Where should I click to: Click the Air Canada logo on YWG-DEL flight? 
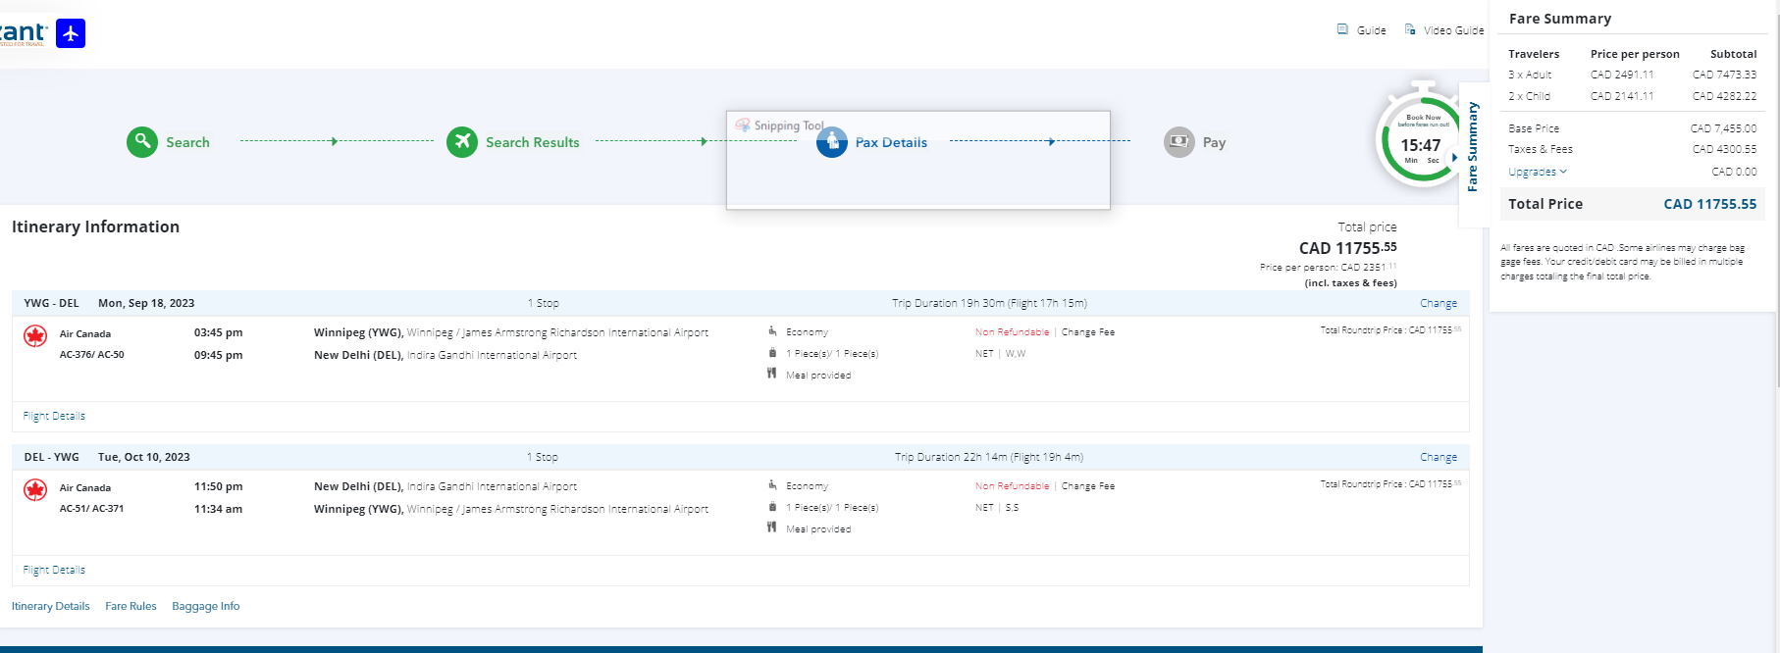[35, 336]
